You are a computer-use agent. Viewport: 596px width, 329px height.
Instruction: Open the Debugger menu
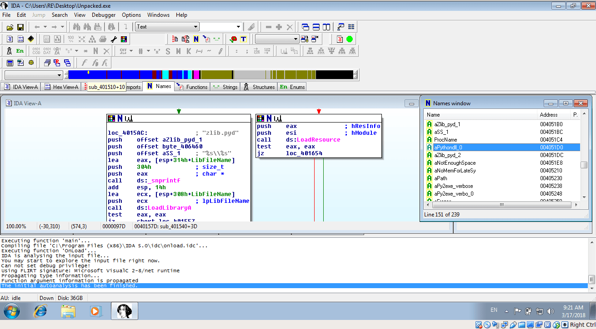(104, 15)
